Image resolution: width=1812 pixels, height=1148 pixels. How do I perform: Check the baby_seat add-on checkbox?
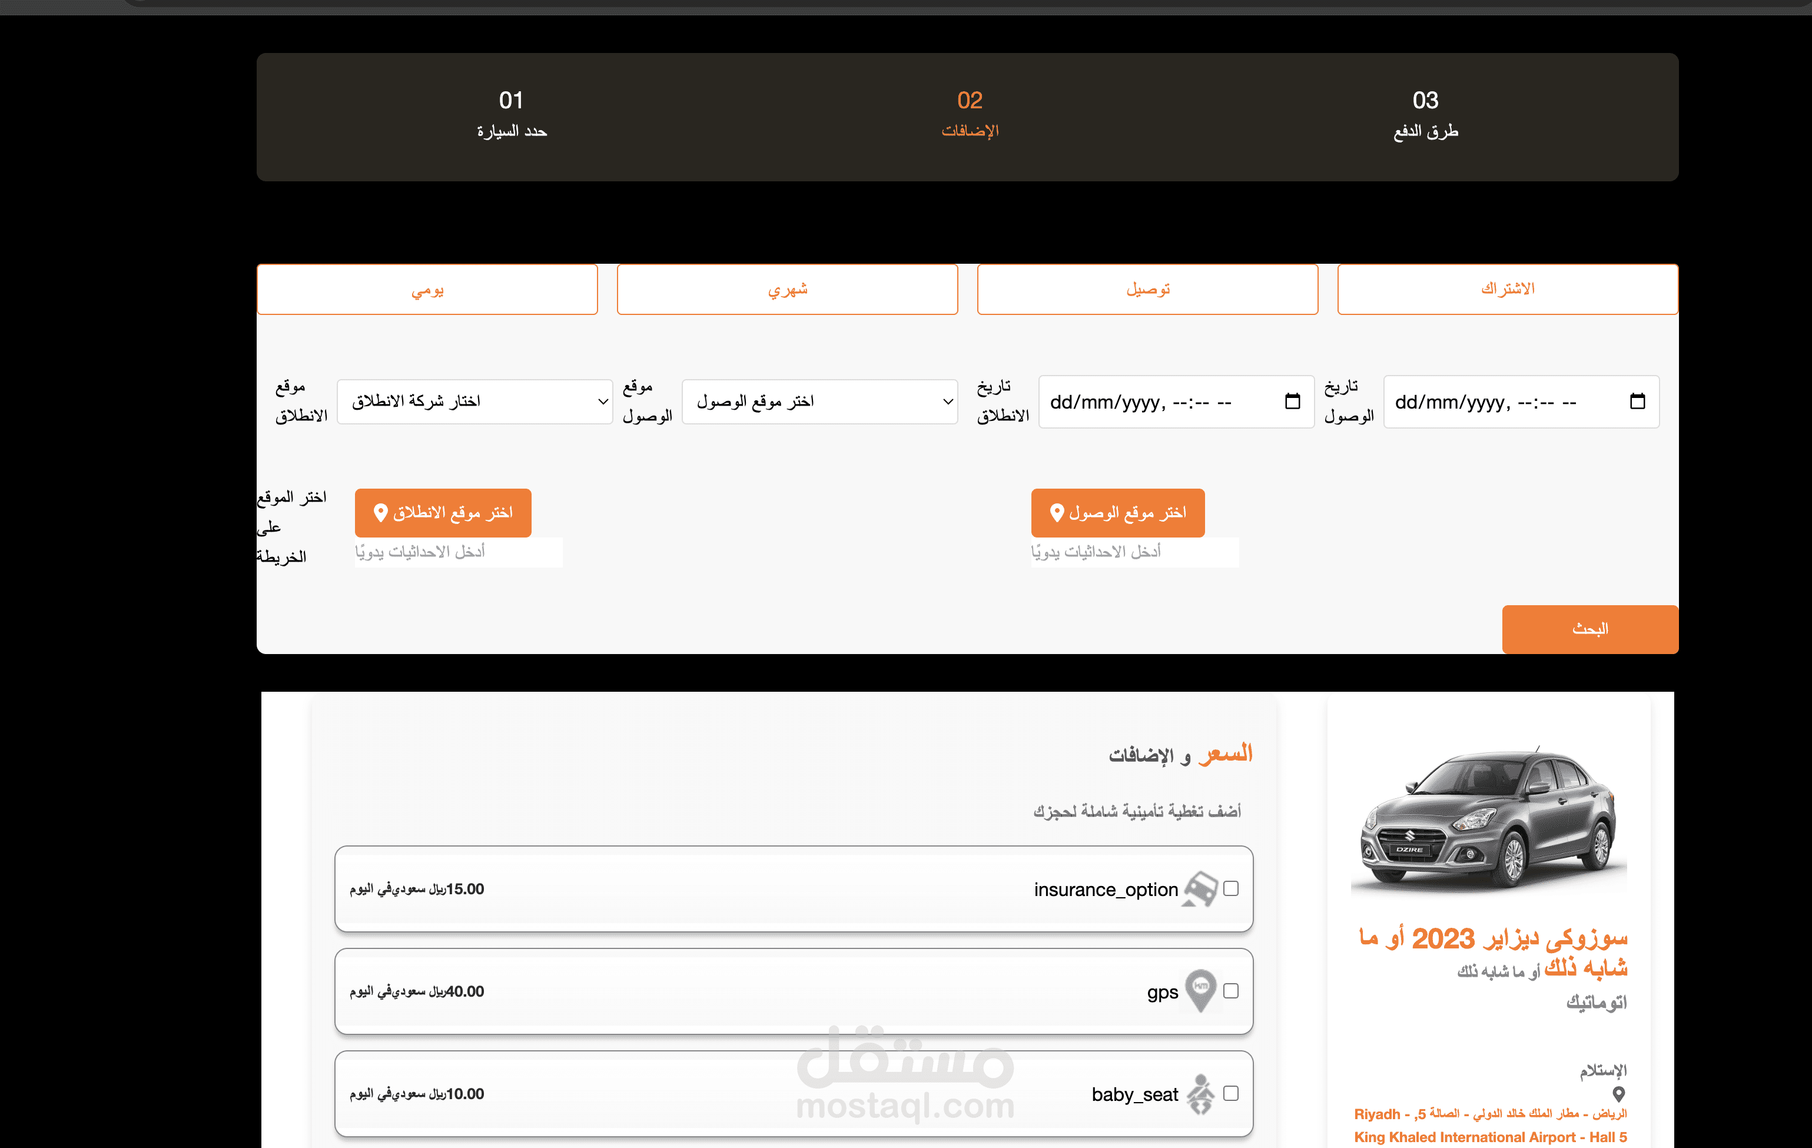pos(1231,1093)
